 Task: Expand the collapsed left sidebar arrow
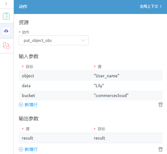pos(6,4)
